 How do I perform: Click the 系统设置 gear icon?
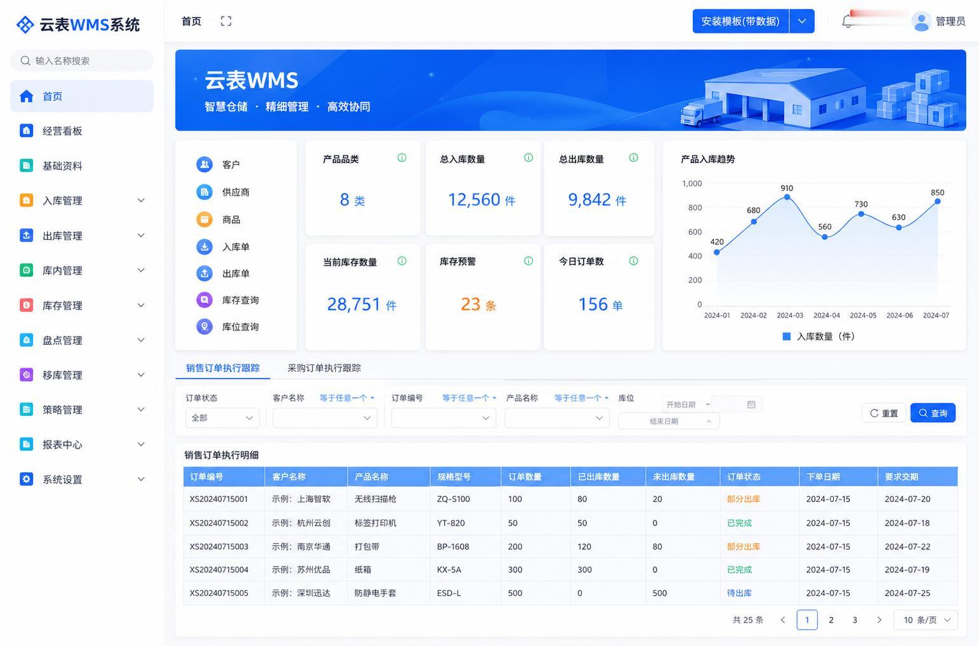tap(27, 479)
